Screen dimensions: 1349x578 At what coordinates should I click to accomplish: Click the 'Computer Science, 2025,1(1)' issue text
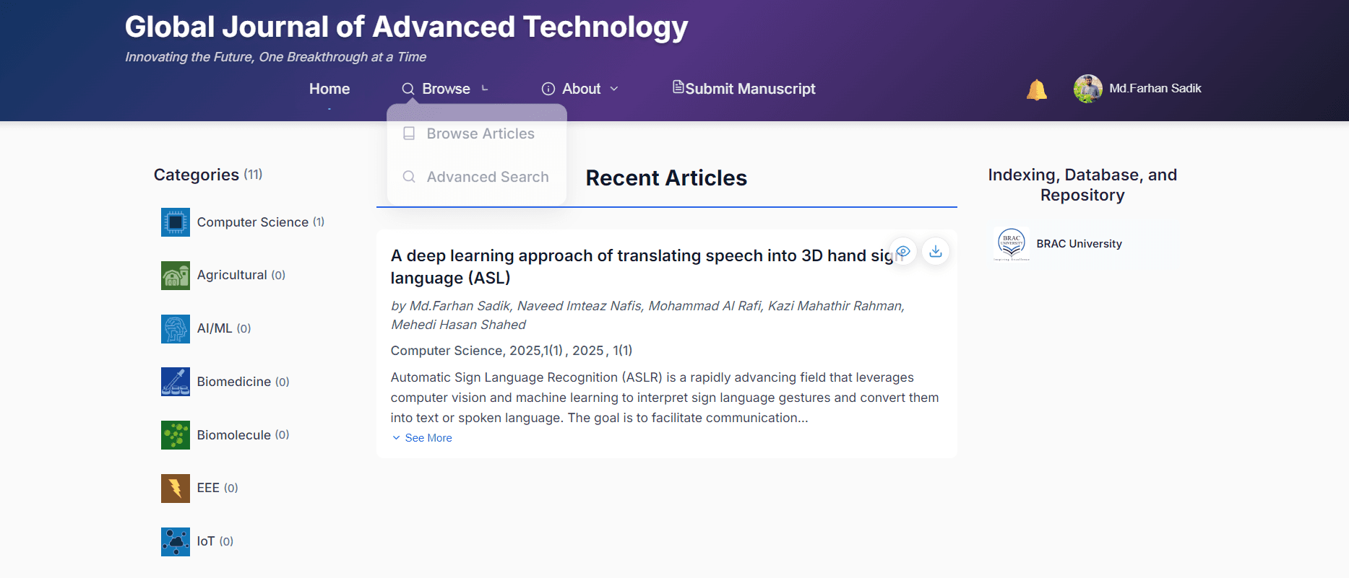pyautogui.click(x=477, y=351)
